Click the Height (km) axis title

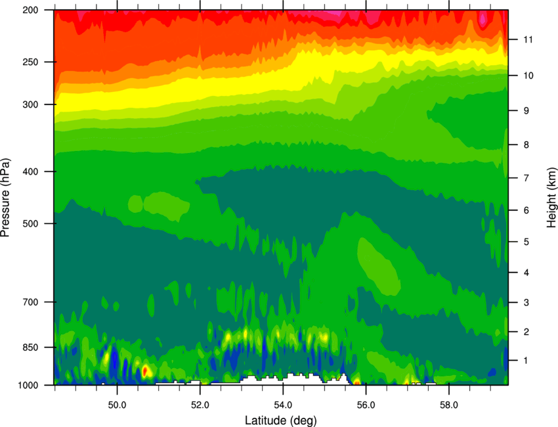(551, 198)
